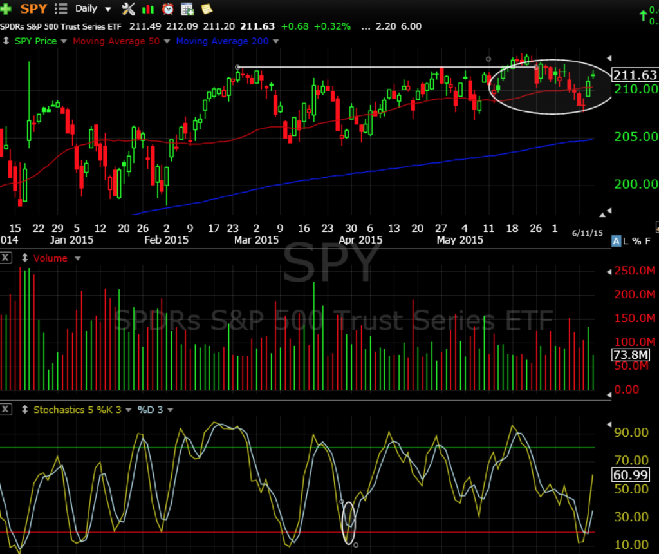
Task: Click the 150.0M volume axis label
Action: pyautogui.click(x=635, y=318)
